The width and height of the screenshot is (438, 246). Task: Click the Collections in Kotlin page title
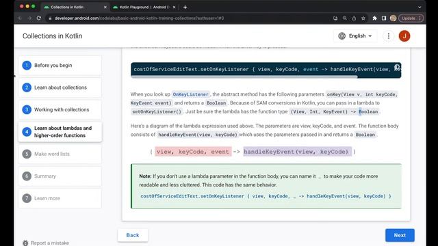pos(53,36)
